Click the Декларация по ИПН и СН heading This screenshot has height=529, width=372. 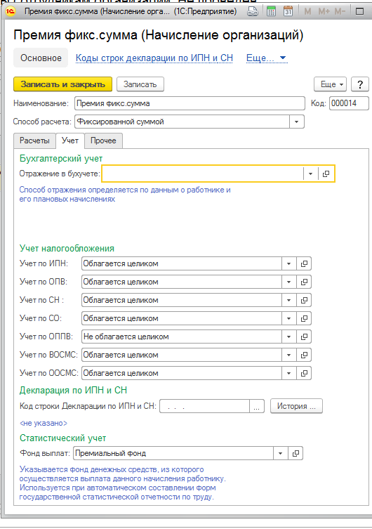point(73,391)
